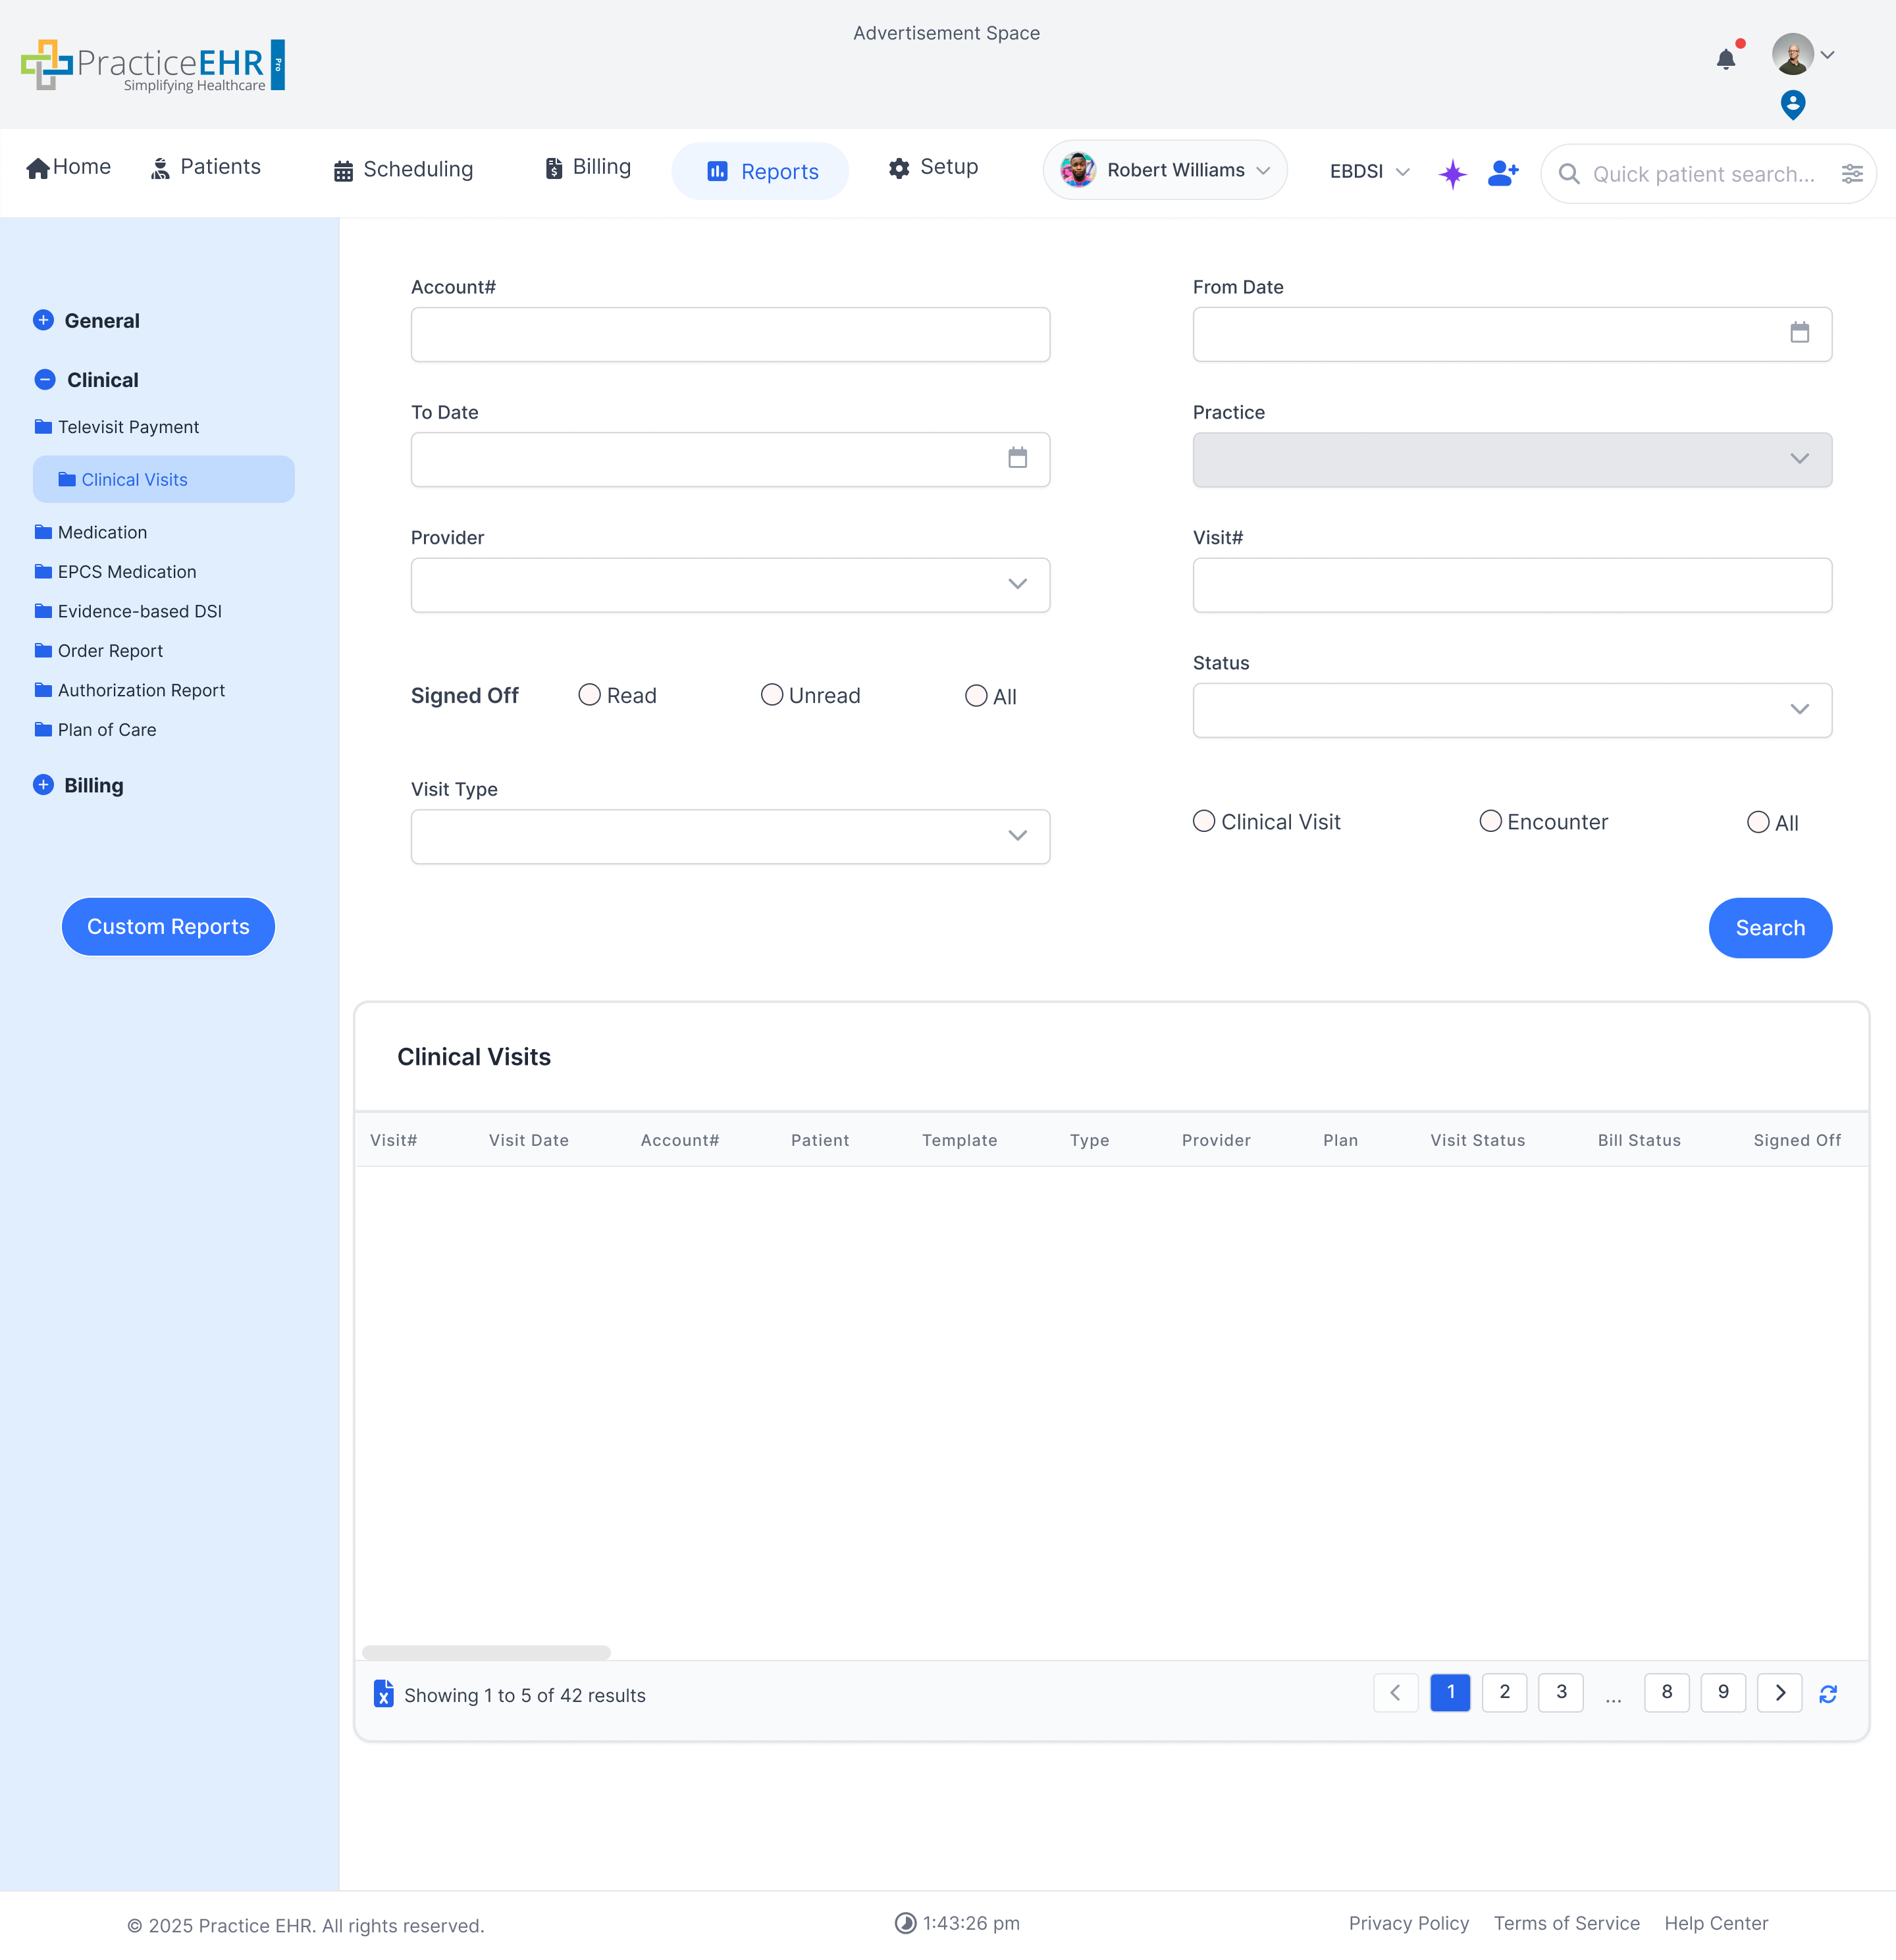The image size is (1896, 1960).
Task: Click the purple AI sparkle icon
Action: click(x=1452, y=174)
